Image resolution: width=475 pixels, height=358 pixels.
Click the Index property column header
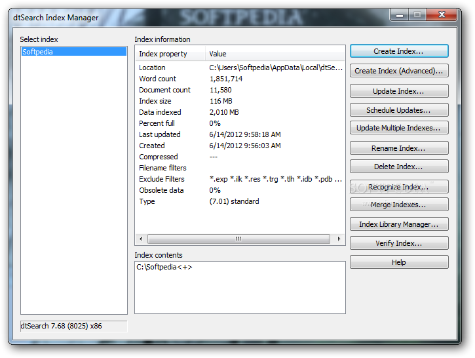click(x=170, y=54)
